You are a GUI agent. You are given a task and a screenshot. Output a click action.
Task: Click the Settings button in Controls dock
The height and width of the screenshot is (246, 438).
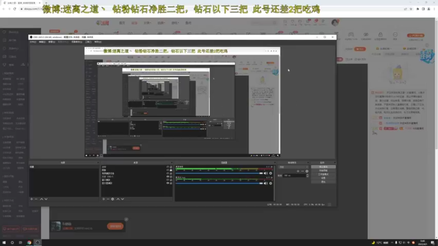click(x=323, y=178)
